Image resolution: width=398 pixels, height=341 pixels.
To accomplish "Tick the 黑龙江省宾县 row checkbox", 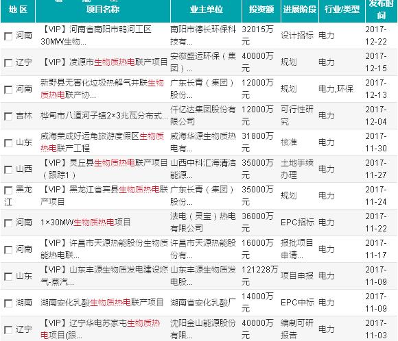I will coord(8,190).
